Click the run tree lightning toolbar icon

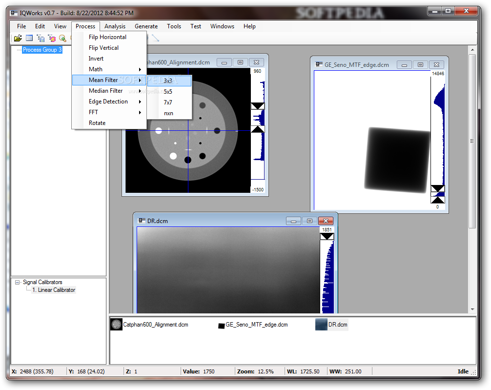tap(52, 38)
